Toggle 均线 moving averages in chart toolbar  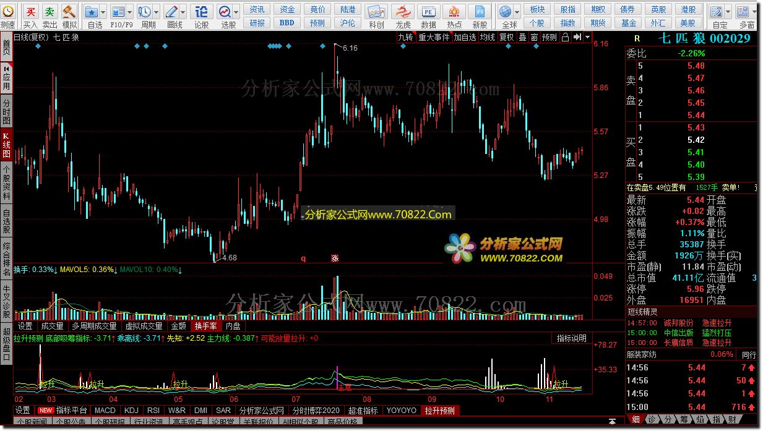click(488, 37)
